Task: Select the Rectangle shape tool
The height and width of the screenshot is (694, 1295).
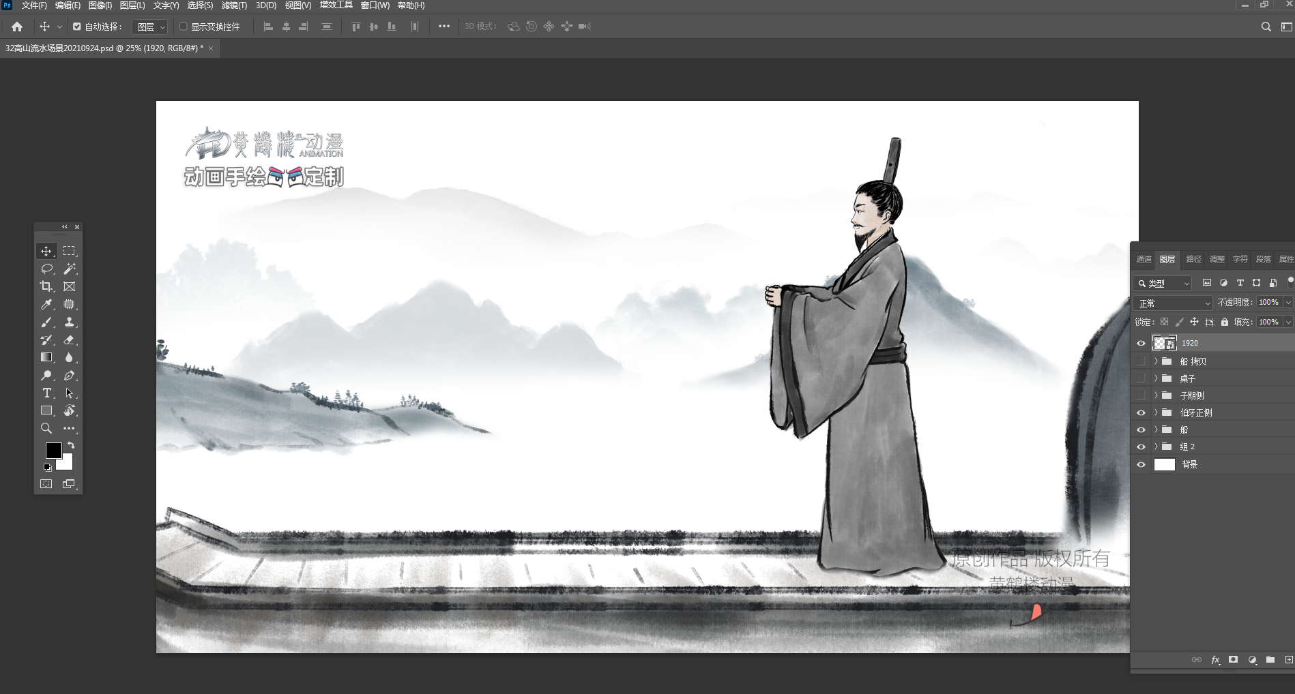Action: point(46,410)
